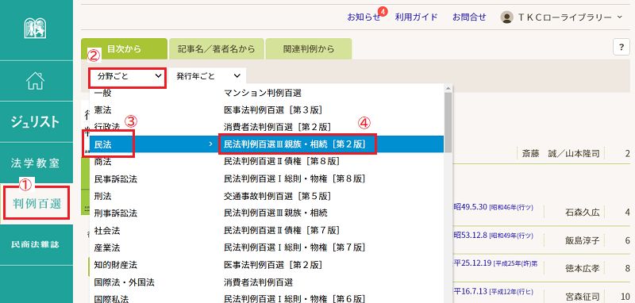Click the dropdown list scrollbar thumb

point(448,123)
